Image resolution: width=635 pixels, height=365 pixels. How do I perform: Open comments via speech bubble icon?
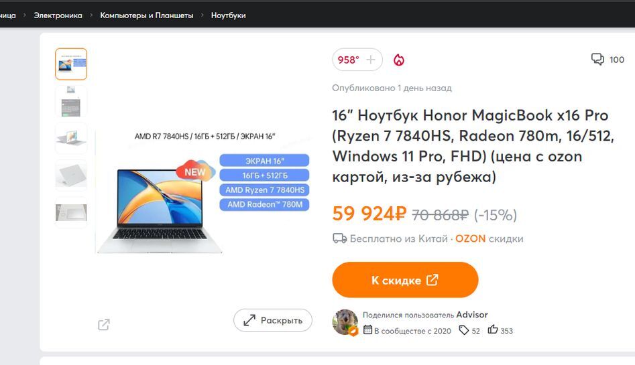coord(597,60)
